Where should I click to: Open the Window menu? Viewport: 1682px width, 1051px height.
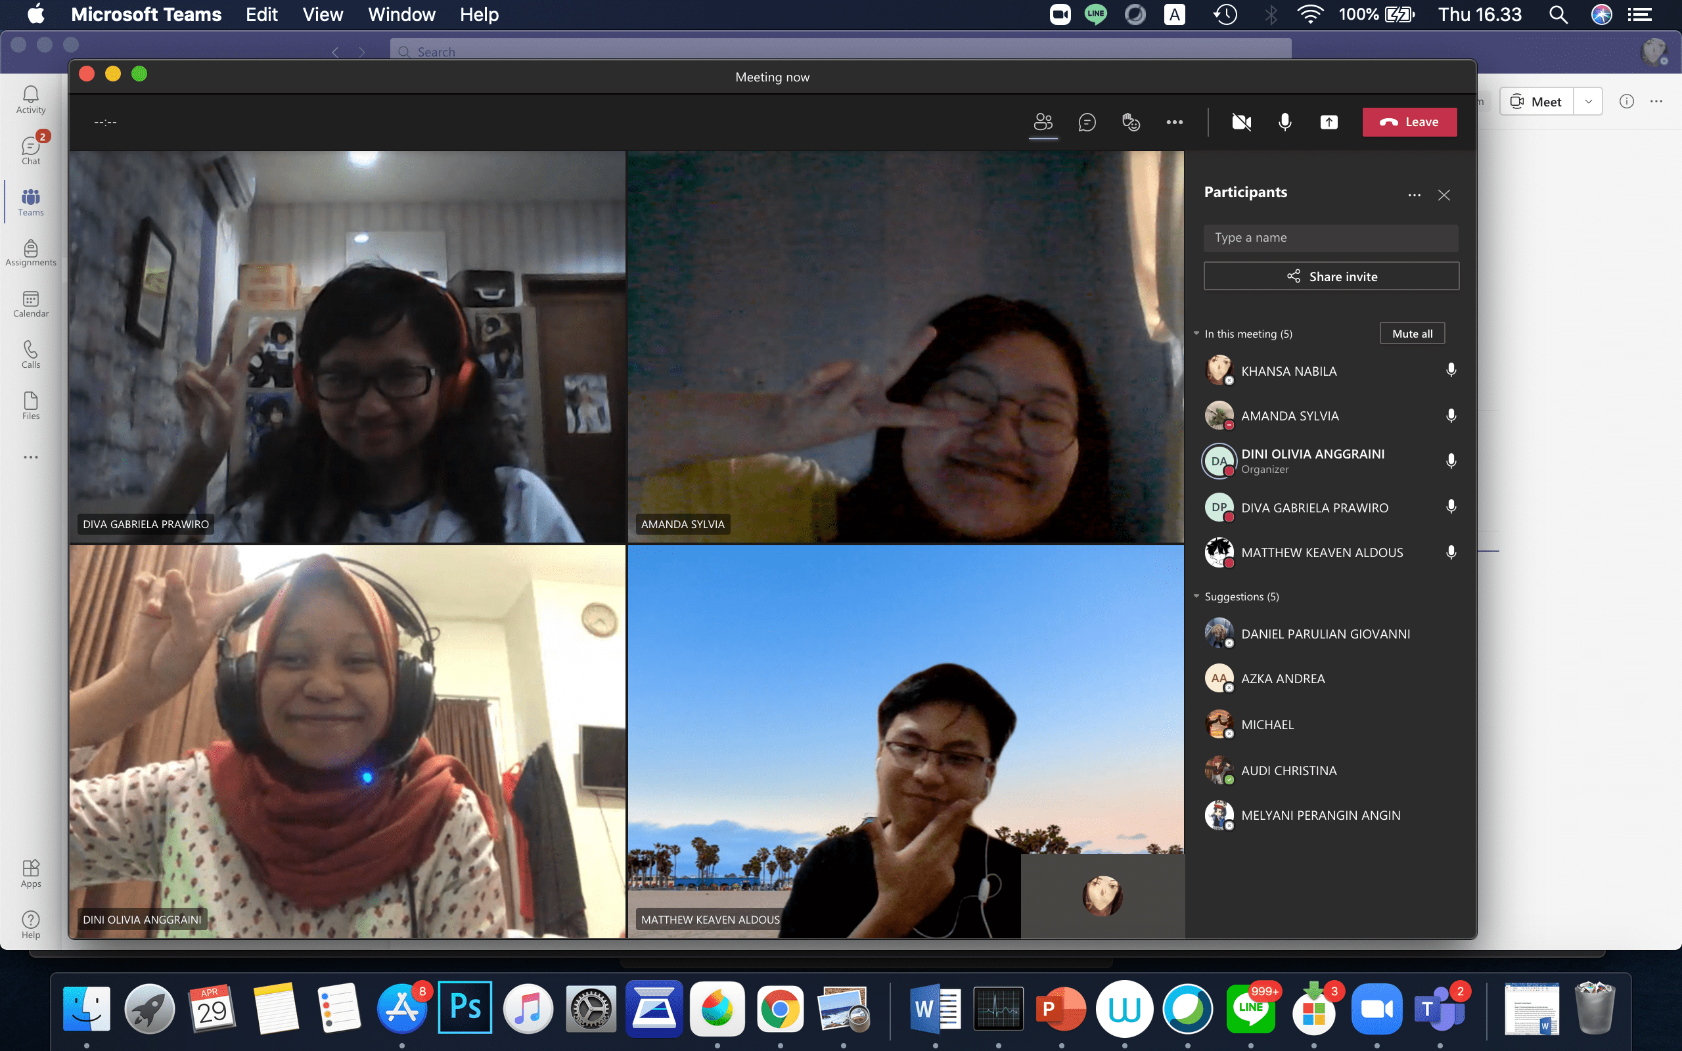pyautogui.click(x=401, y=14)
